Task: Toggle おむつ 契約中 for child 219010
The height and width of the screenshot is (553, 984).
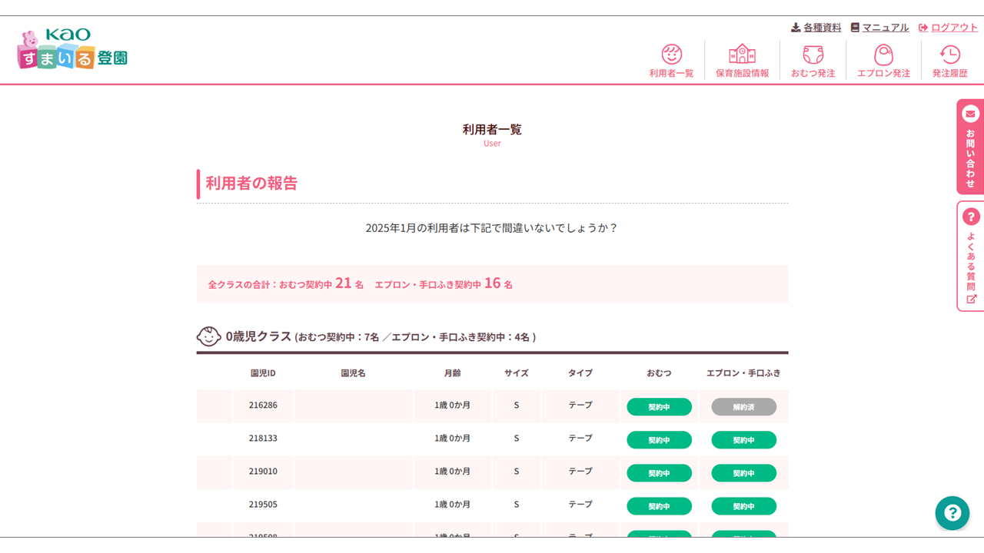Action: [x=659, y=473]
